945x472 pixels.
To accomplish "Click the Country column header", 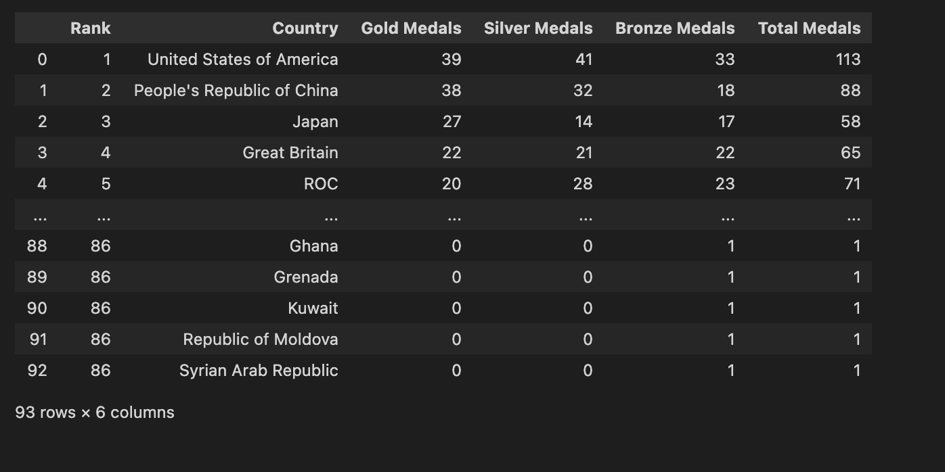I will coord(305,28).
